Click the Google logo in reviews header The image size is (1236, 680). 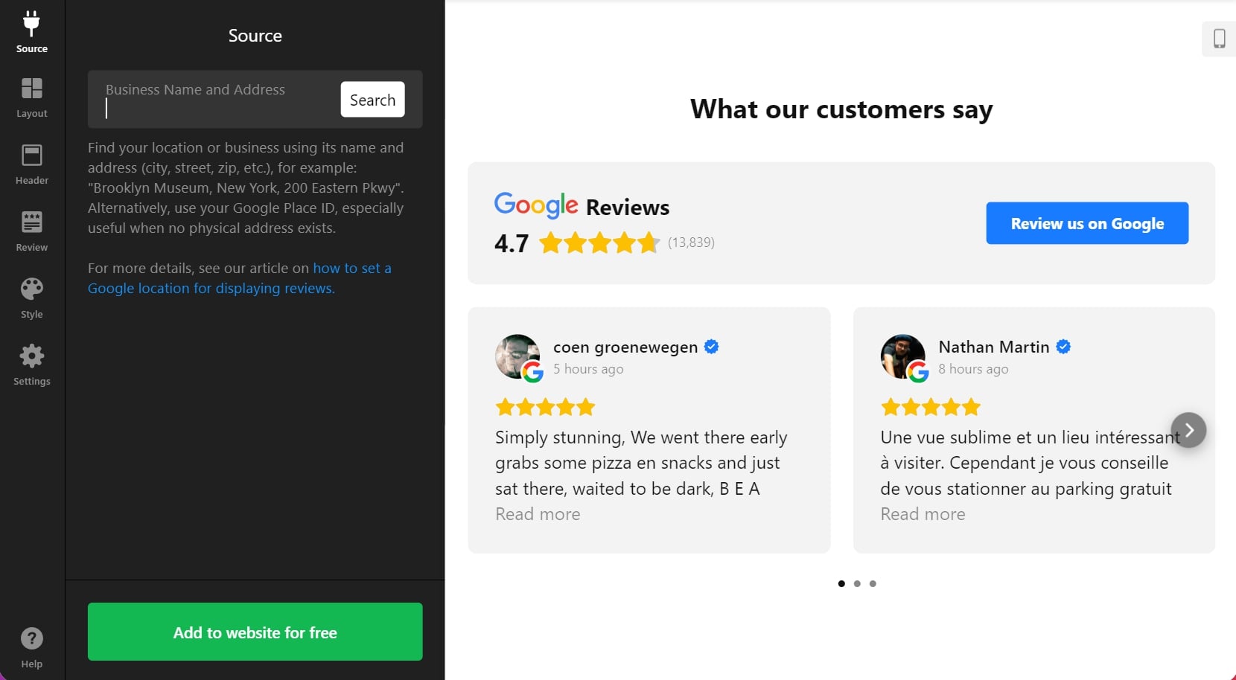tap(535, 206)
